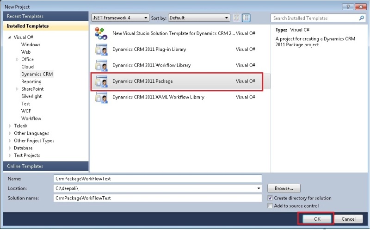This screenshot has height=230, width=370.
Task: Click the Dynamics CRM 2011 Plug-in Library icon
Action: pos(101,50)
